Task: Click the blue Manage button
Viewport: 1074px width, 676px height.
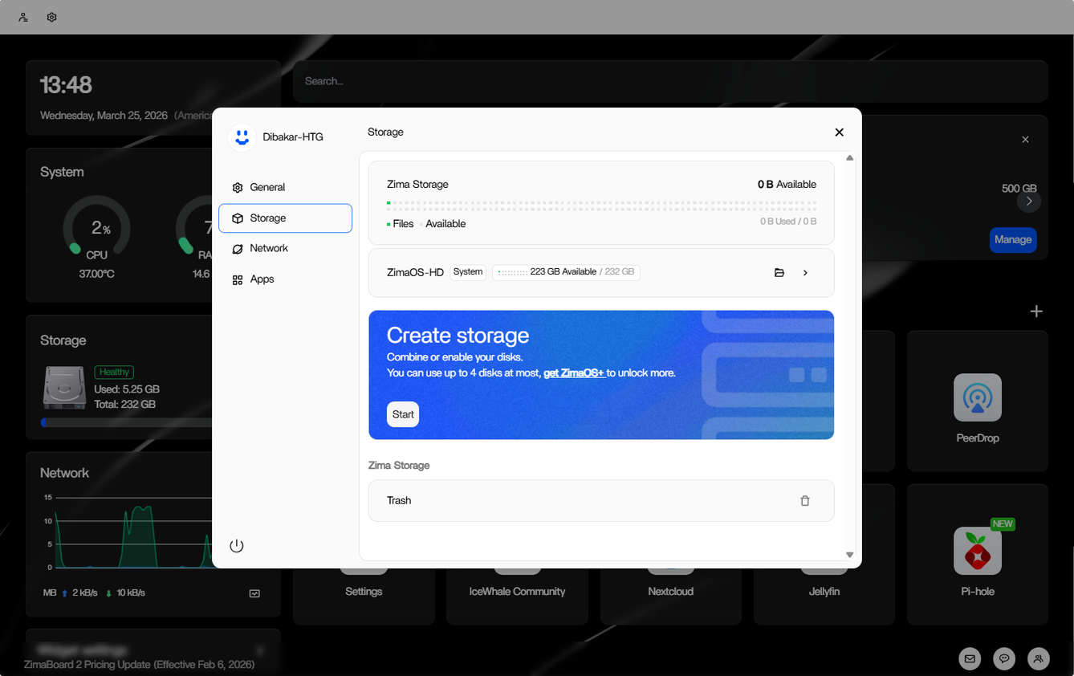Action: click(1013, 240)
